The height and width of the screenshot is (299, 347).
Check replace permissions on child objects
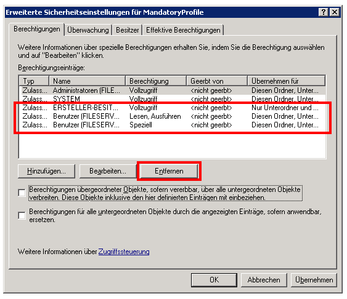pos(22,215)
